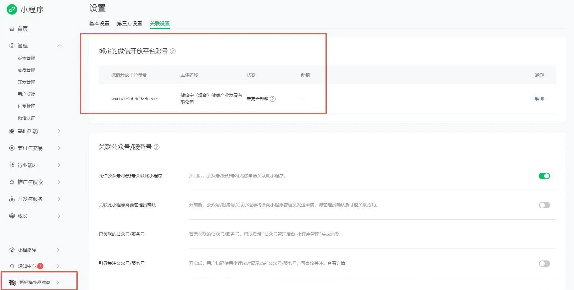Click the 微信开放平台账号 column header
The width and height of the screenshot is (574, 290).
(x=129, y=75)
